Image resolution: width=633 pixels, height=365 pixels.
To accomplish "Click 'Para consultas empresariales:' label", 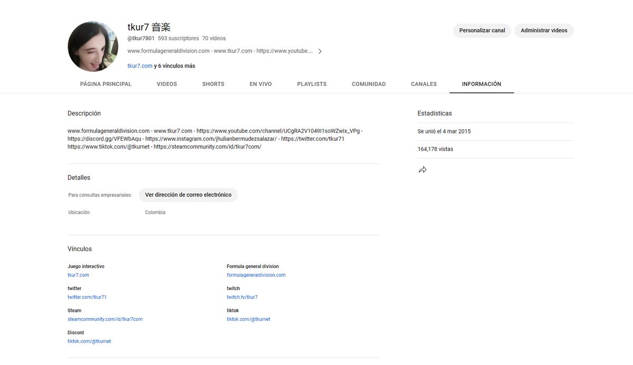I will 100,195.
